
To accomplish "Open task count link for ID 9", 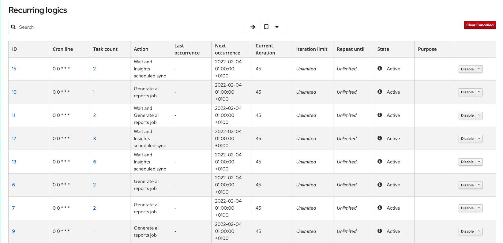I will pos(94,231).
